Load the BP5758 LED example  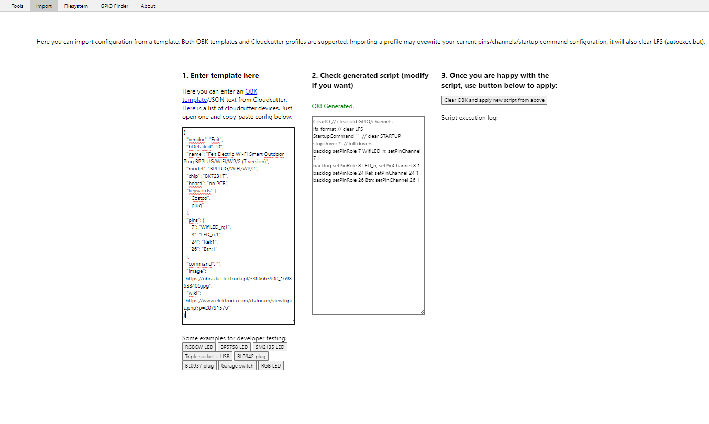click(x=234, y=347)
